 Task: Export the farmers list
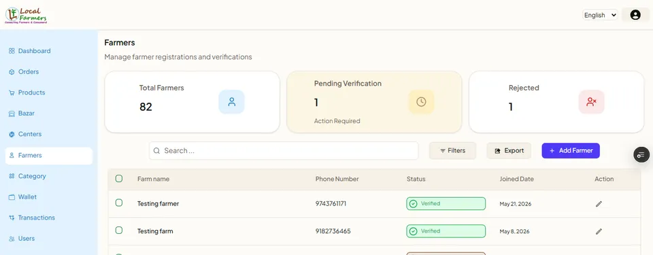(509, 150)
